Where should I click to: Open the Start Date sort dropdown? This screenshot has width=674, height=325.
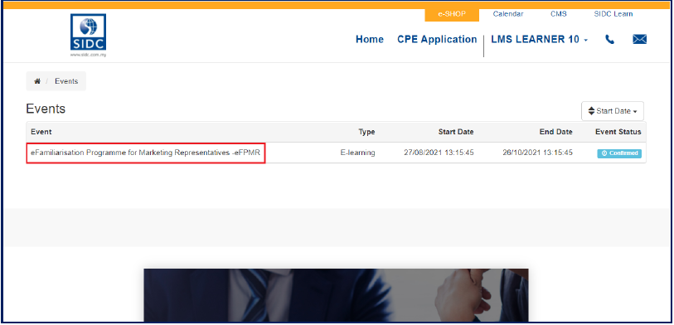click(x=613, y=111)
